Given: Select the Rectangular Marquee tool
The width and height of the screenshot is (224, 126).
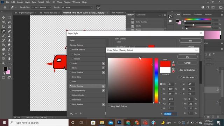Looking at the screenshot, I should point(9,17).
